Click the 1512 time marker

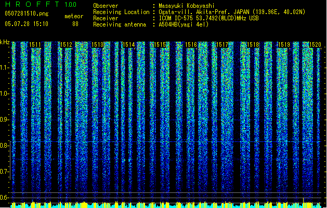point(66,45)
